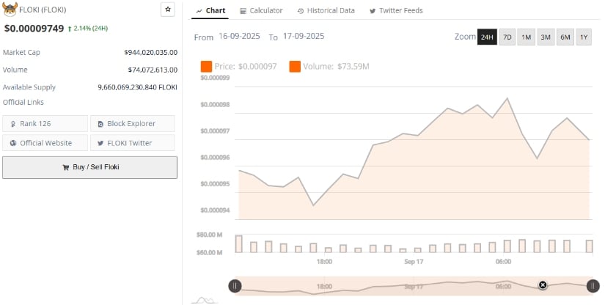Image resolution: width=605 pixels, height=305 pixels.
Task: Select the 1M zoom range
Action: [x=527, y=37]
